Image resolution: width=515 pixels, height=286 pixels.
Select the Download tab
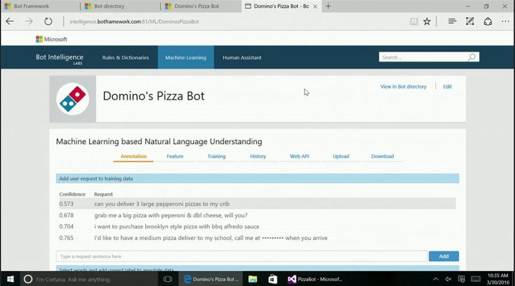tap(383, 156)
